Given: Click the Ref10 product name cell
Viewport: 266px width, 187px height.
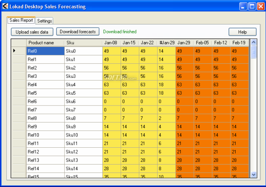Looking at the screenshot, I should pyautogui.click(x=45, y=135).
